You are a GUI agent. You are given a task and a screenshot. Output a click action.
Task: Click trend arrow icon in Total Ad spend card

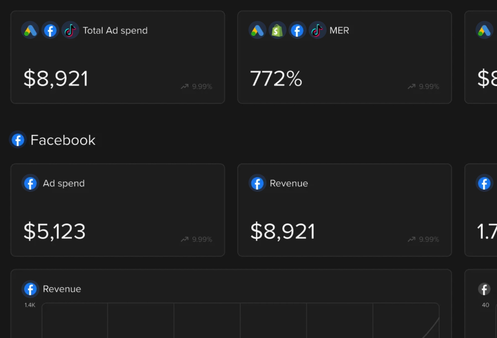point(185,87)
